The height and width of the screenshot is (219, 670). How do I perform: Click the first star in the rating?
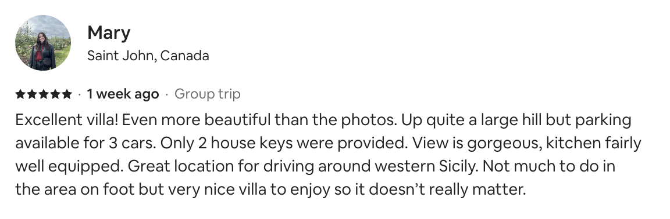pyautogui.click(x=20, y=94)
